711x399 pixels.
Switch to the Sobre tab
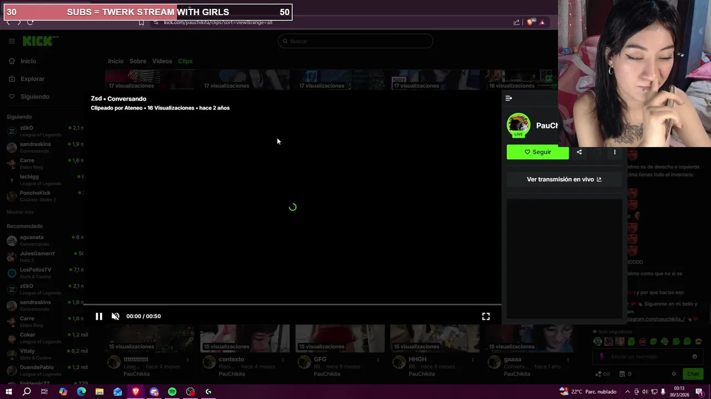coord(138,62)
